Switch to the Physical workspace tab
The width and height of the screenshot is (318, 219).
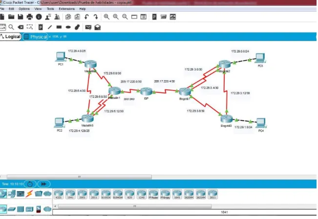(x=36, y=37)
